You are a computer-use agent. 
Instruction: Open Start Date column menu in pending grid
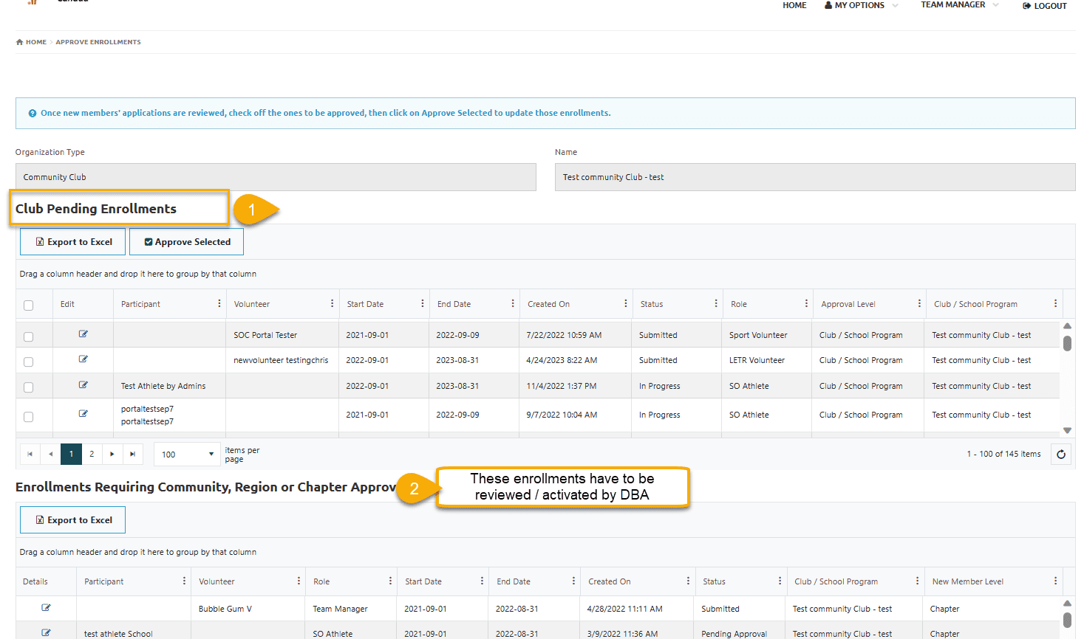[423, 304]
